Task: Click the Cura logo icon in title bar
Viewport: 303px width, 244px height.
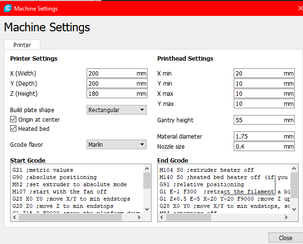Action: pyautogui.click(x=7, y=9)
